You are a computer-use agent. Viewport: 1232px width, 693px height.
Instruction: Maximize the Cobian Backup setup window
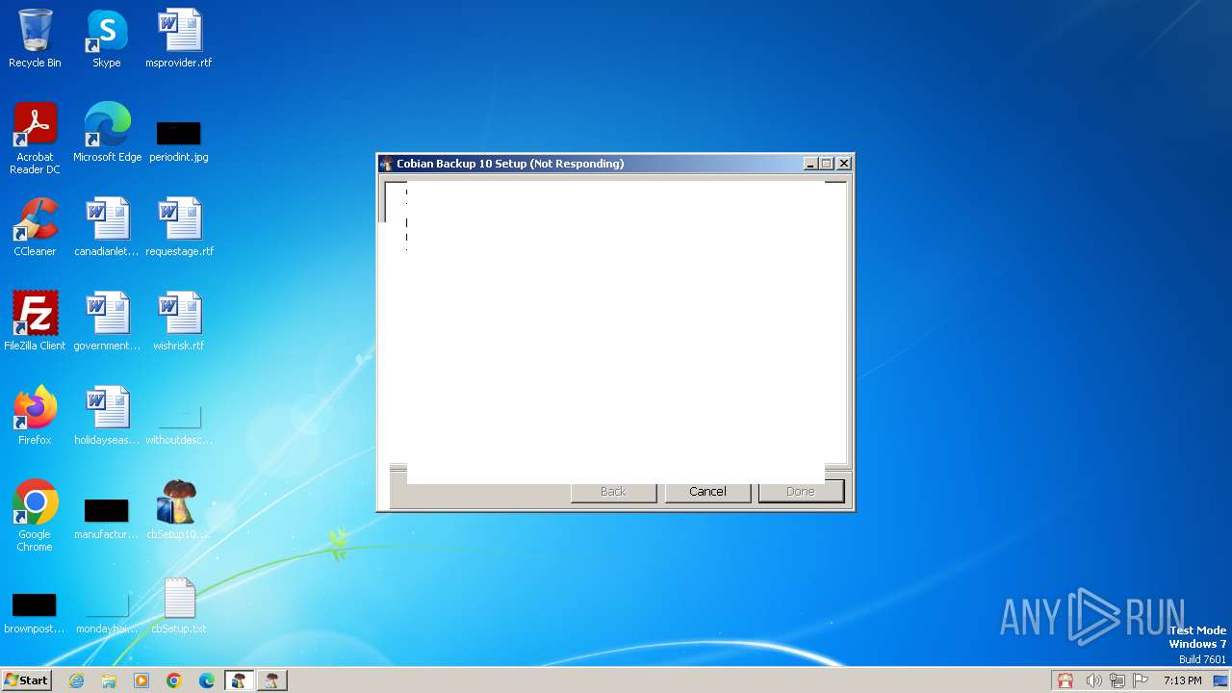pyautogui.click(x=826, y=164)
